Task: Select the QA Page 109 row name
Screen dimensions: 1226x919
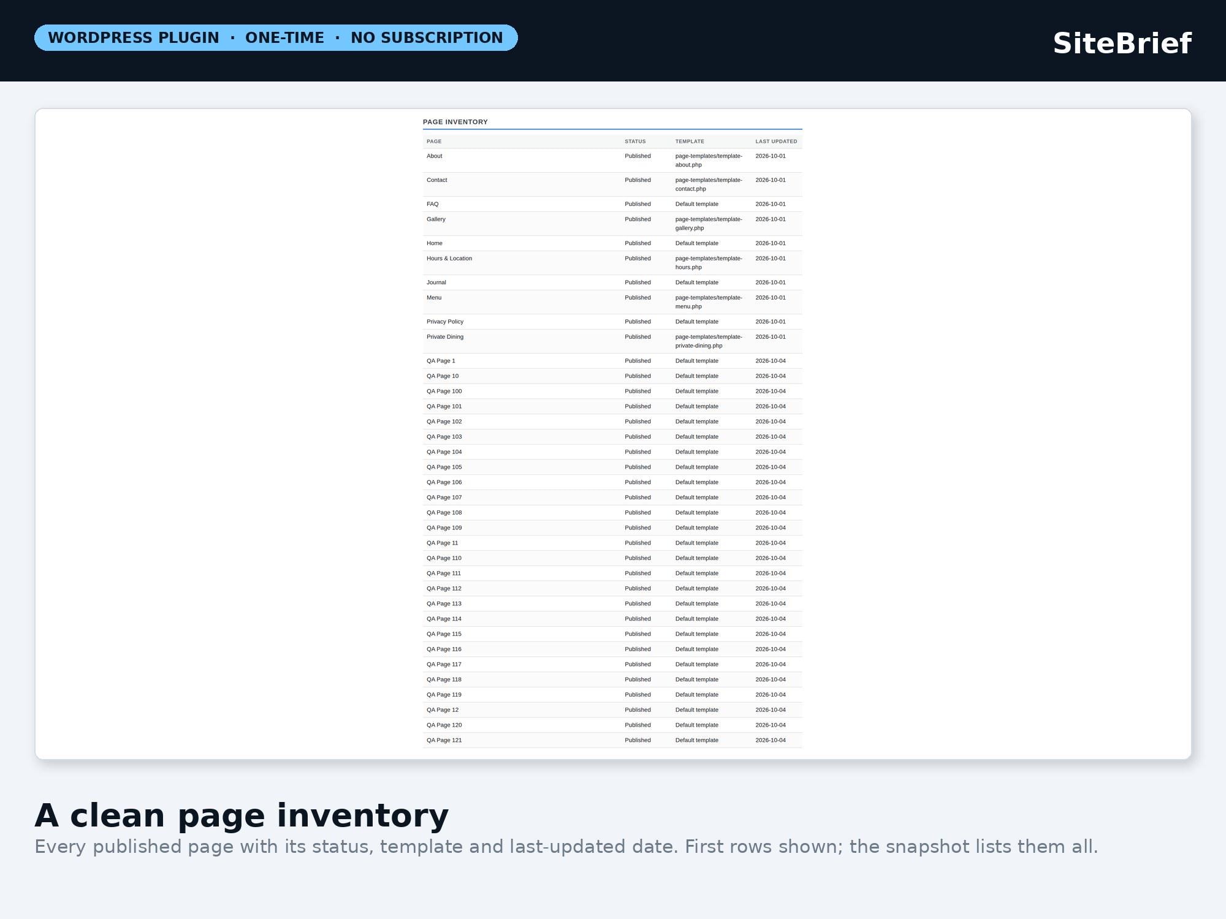Action: [x=444, y=528]
